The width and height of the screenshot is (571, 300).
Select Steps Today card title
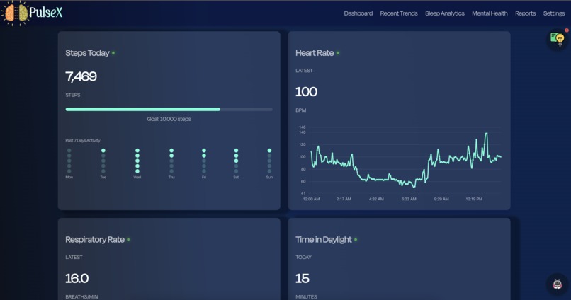point(87,53)
